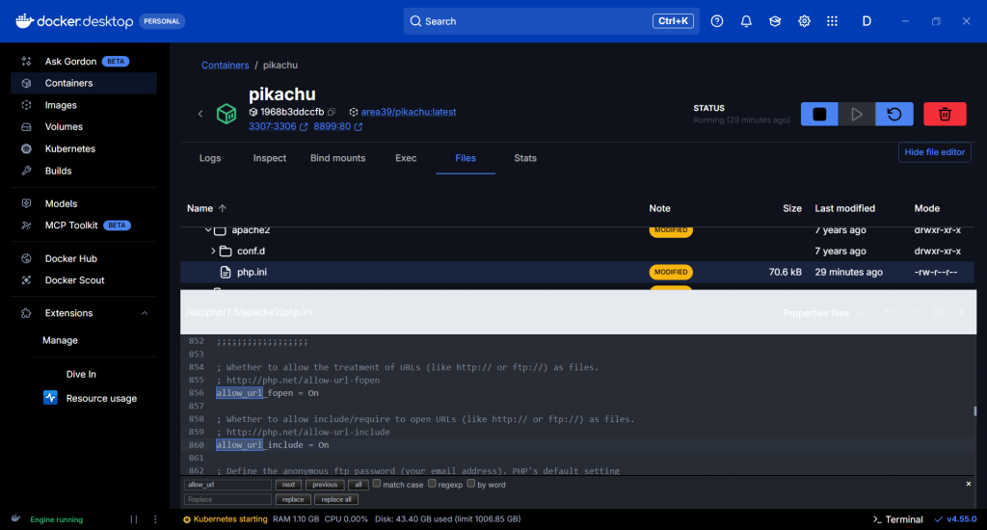987x530 pixels.
Task: Follow the Containers breadcrumb link
Action: coord(225,65)
